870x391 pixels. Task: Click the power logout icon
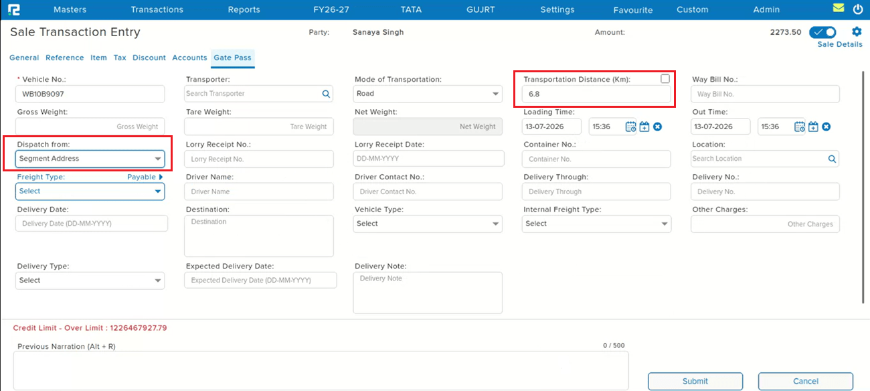click(858, 9)
